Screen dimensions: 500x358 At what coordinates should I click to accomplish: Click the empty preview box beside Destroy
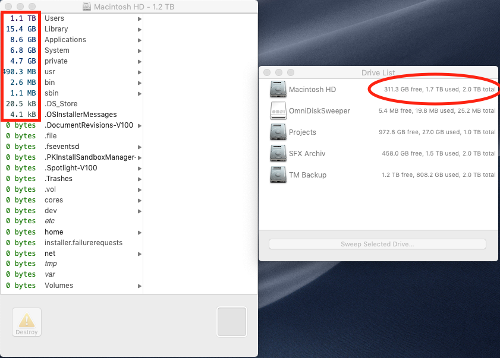pyautogui.click(x=232, y=322)
